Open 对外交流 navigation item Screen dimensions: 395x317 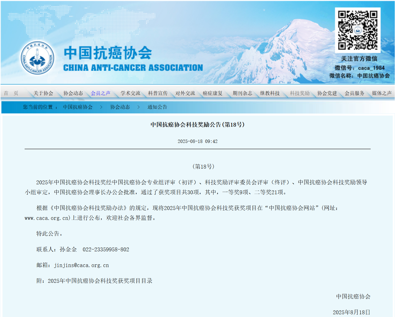tap(185, 93)
